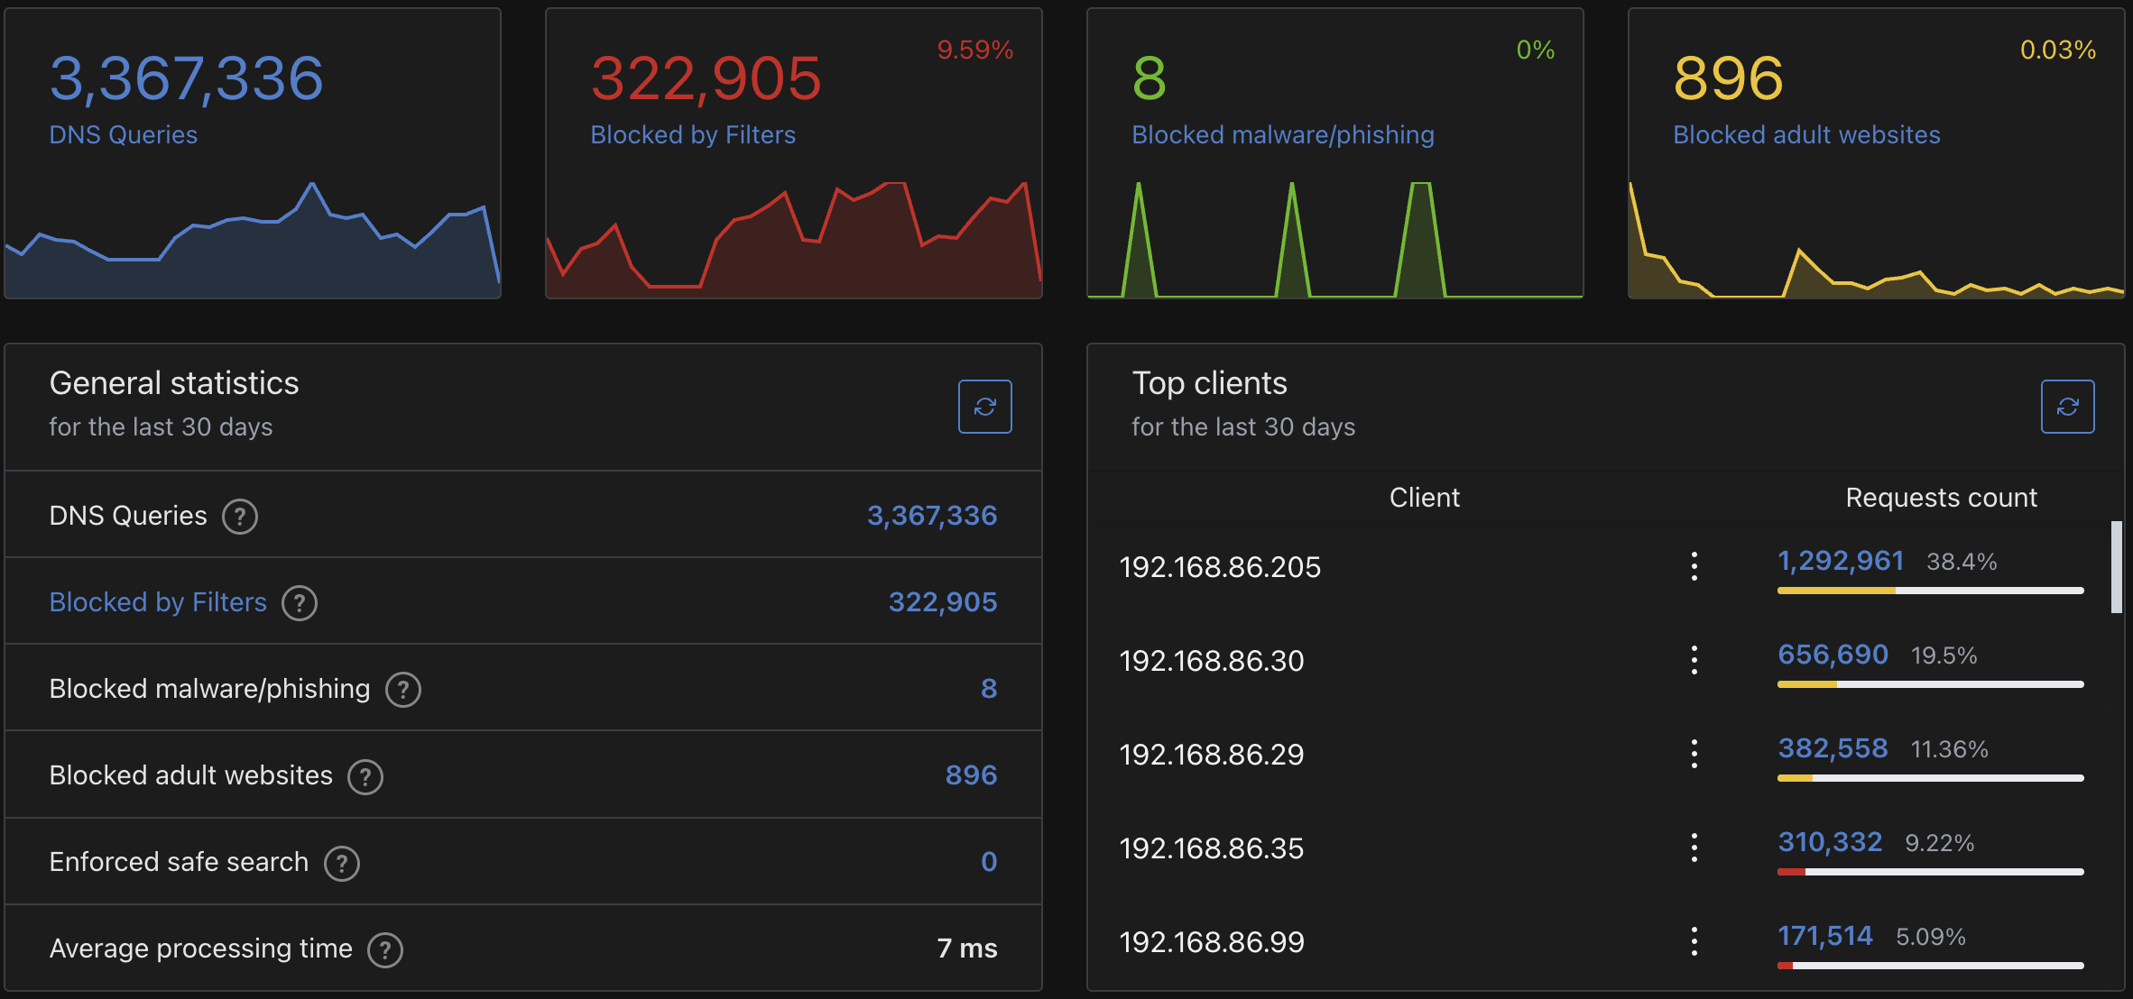Sort by the Requests count column header
2133x999 pixels.
tap(1941, 497)
